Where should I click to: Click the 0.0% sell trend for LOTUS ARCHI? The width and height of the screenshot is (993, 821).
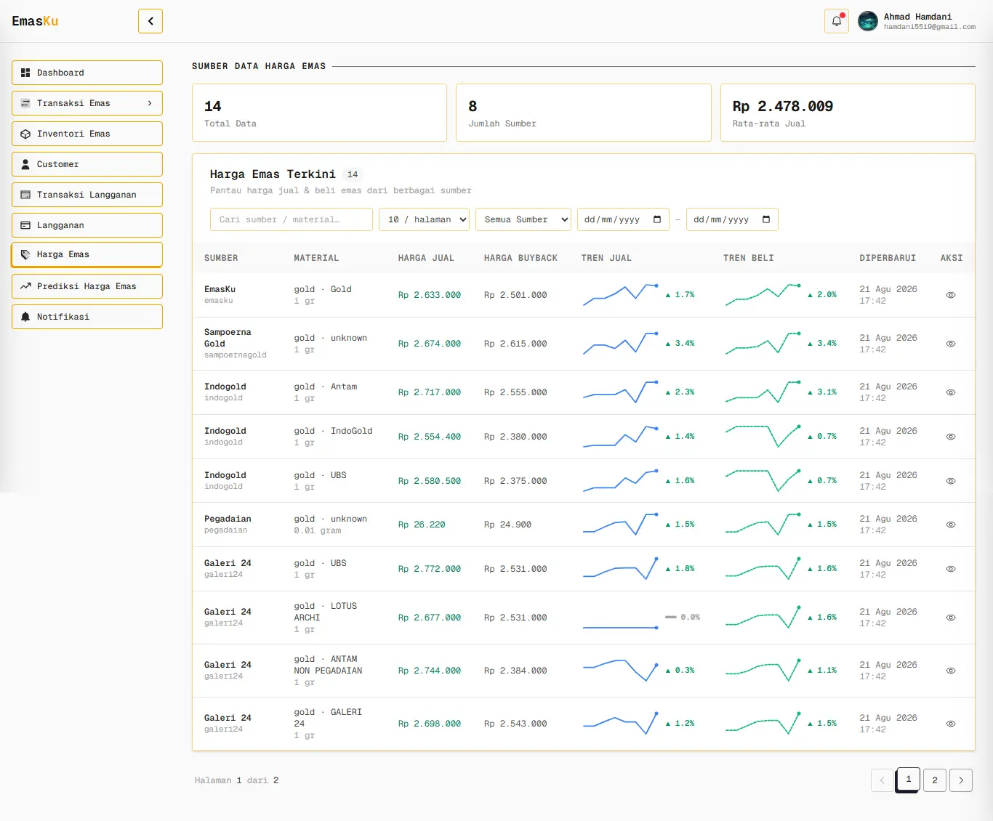pos(683,617)
